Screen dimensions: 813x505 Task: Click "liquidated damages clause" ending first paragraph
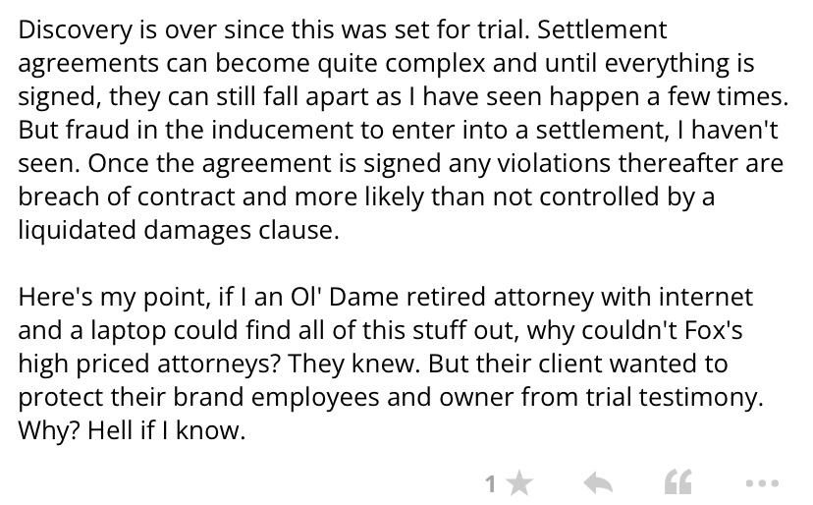click(x=176, y=231)
